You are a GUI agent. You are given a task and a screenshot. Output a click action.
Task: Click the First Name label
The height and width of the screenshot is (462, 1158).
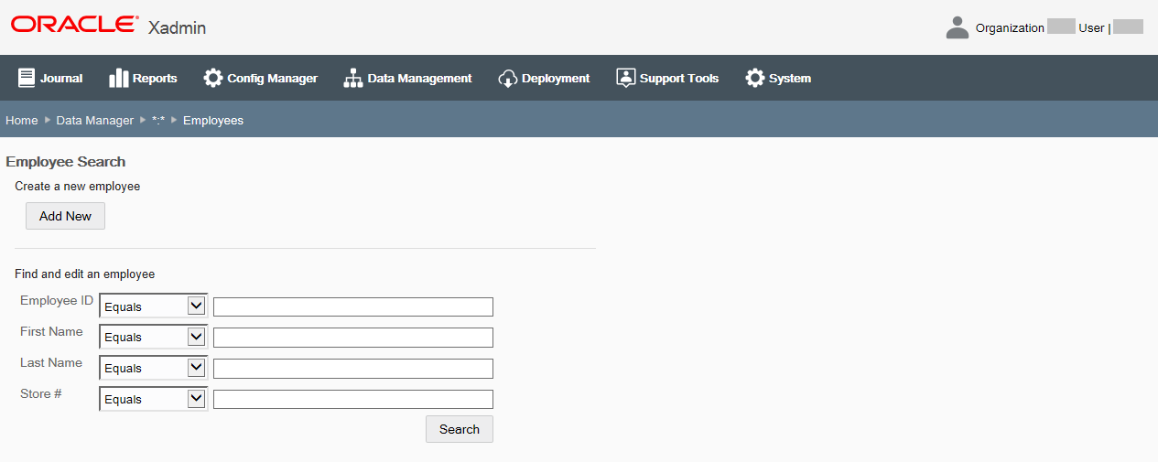51,331
